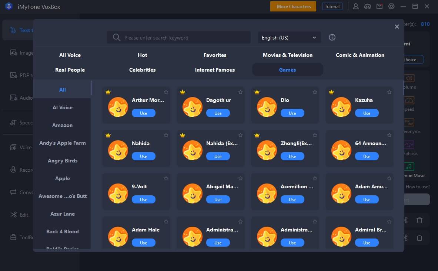
Task: Select the Amazon category
Action: pyautogui.click(x=62, y=125)
